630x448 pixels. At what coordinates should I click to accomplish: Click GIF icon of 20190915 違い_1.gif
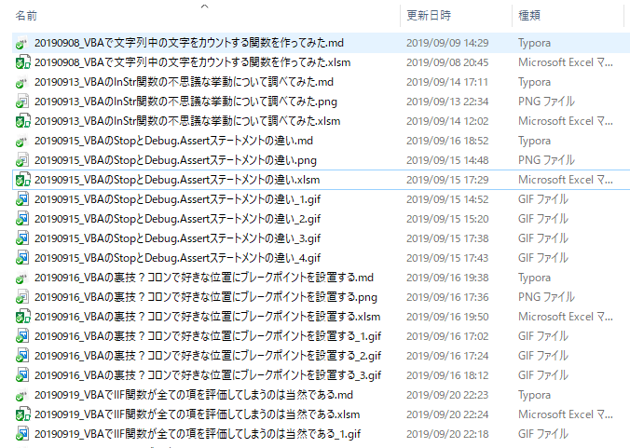tap(22, 199)
